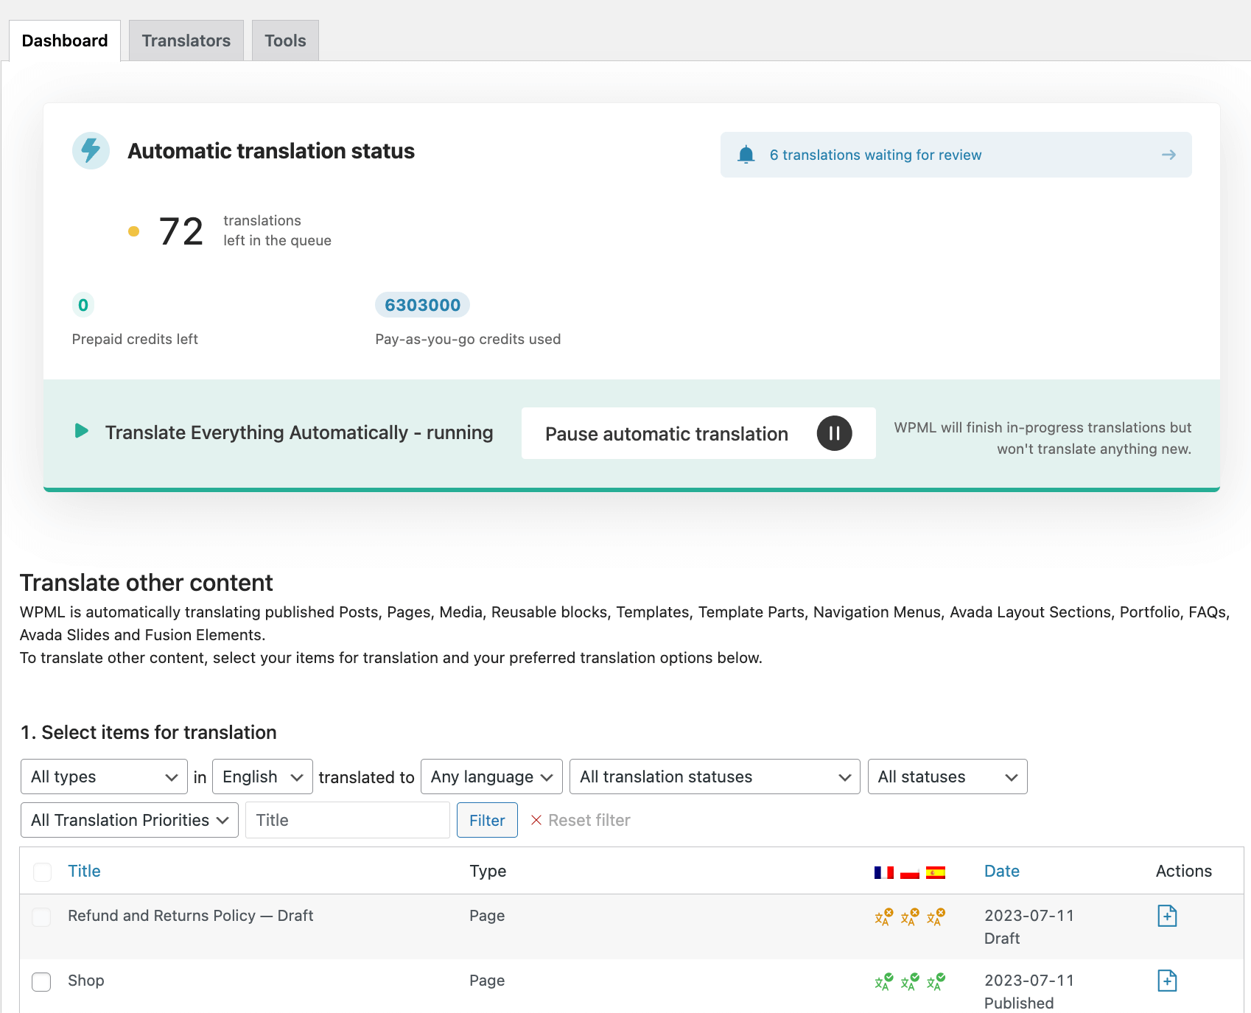Click Spanish translation status icon for Shop
The image size is (1251, 1013).
coord(936,981)
